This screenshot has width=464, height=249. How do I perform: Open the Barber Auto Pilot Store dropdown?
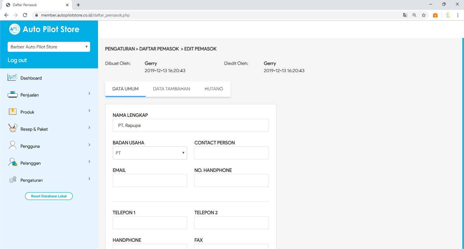pos(49,47)
